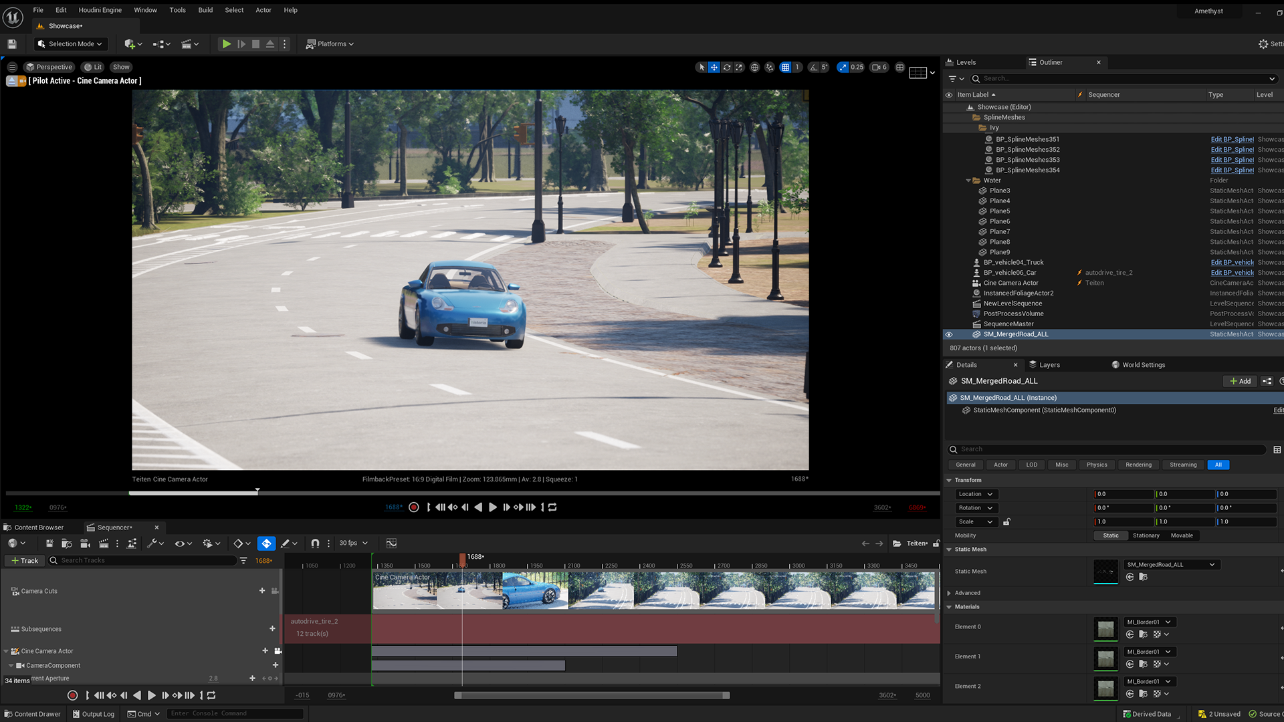Click the auto-key icon in sequencer toolbar

(x=266, y=544)
